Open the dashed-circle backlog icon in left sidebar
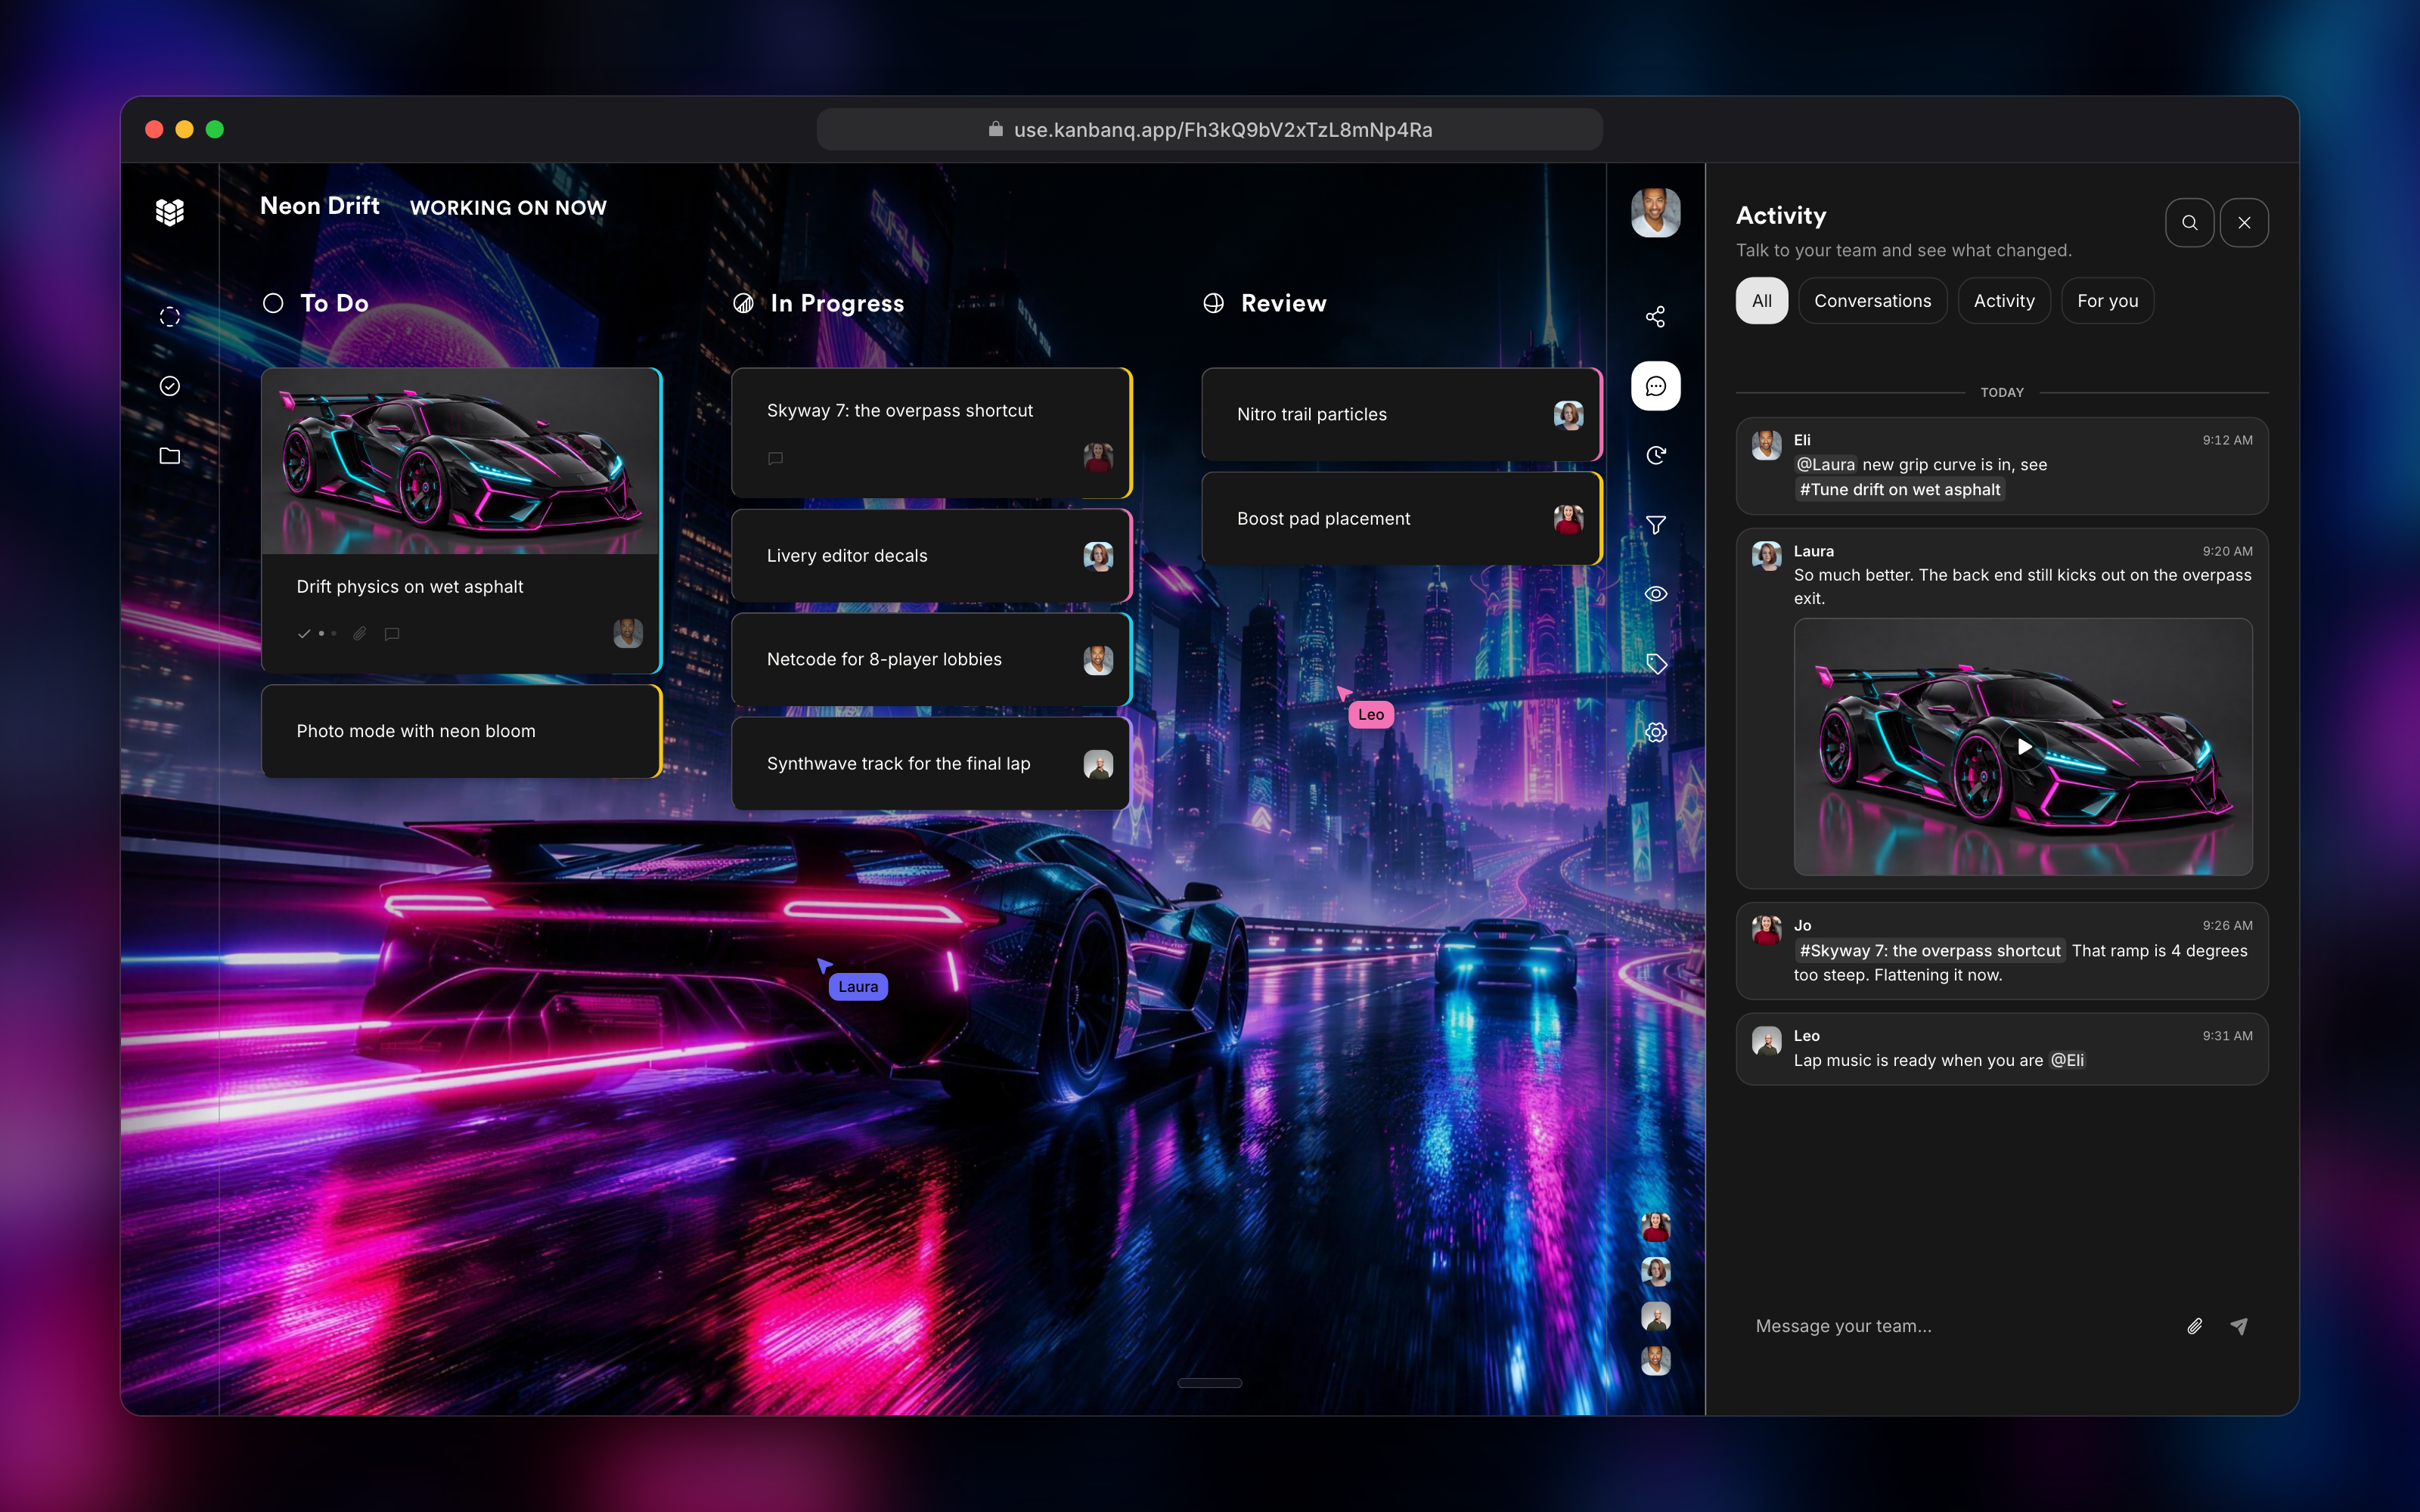Viewport: 2420px width, 1512px height. (x=170, y=317)
